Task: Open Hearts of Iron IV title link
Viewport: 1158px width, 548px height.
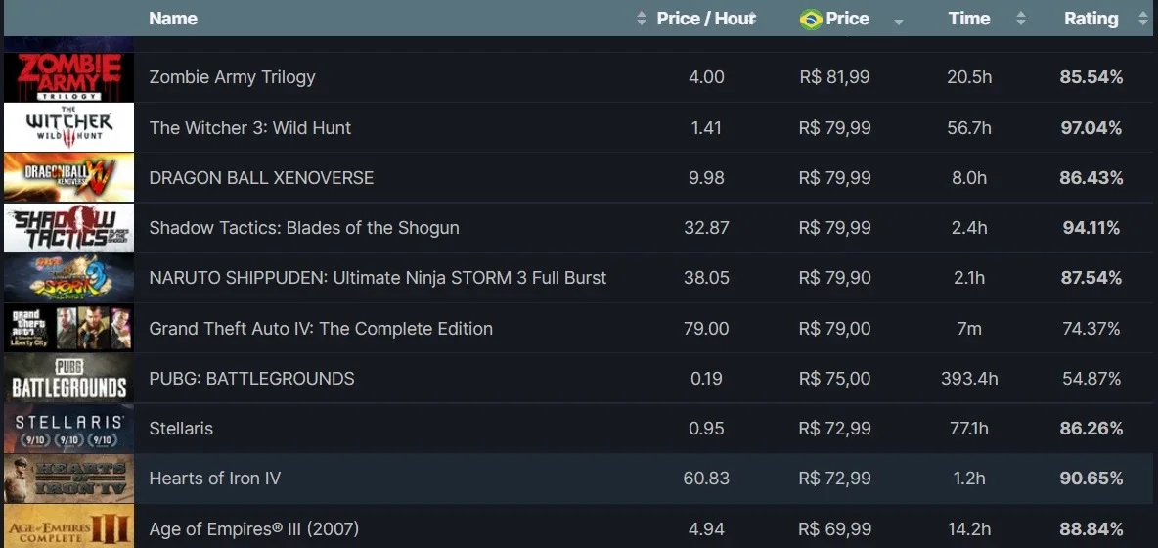Action: pyautogui.click(x=215, y=479)
